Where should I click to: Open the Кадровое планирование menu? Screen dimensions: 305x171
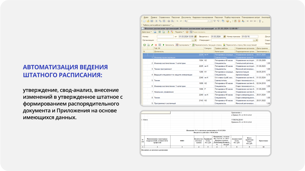[203, 18]
